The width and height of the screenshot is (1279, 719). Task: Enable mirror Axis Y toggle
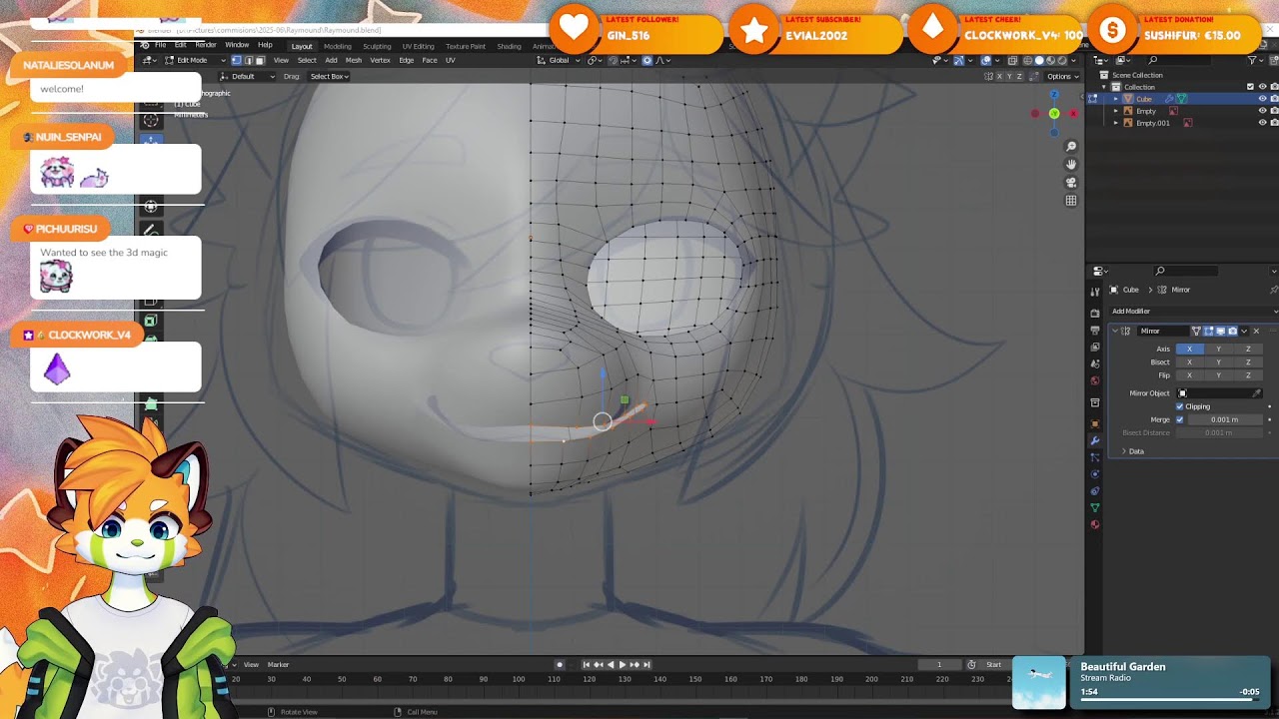(x=1218, y=349)
